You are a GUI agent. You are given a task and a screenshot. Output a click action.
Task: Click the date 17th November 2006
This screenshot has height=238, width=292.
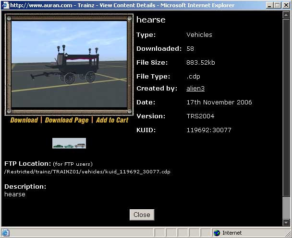[x=219, y=102]
